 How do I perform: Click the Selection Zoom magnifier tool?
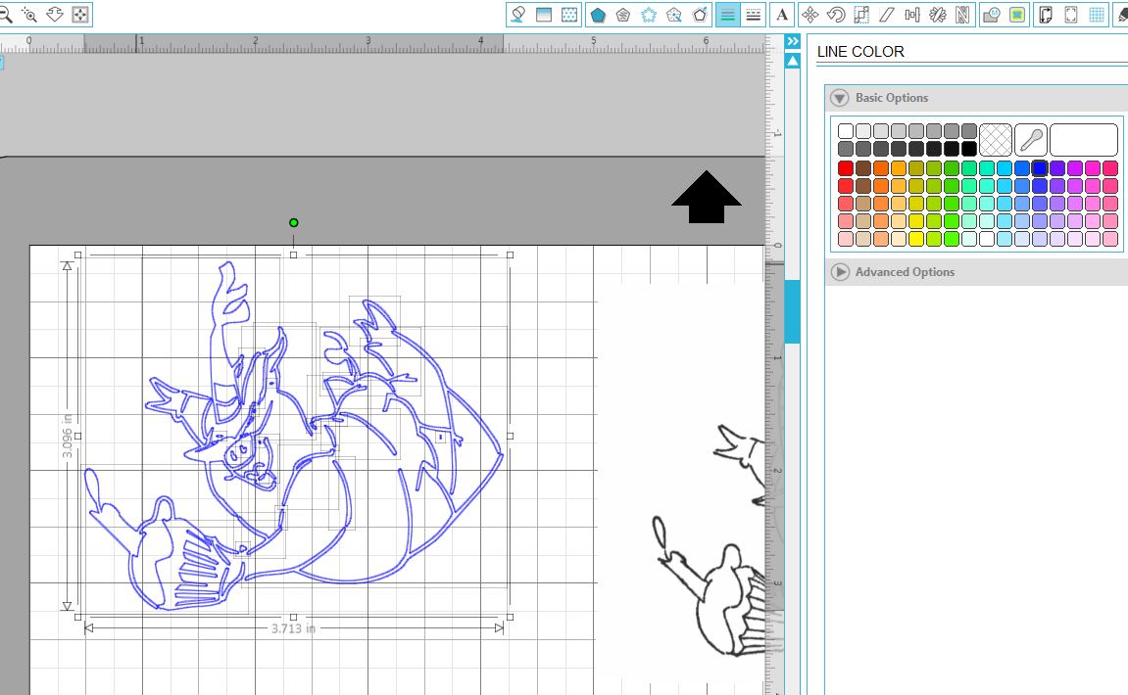tap(28, 15)
